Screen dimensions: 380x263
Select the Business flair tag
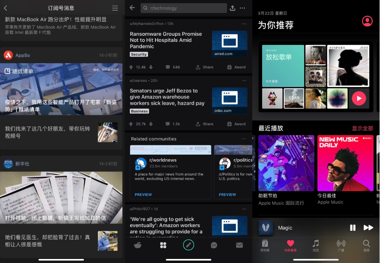tap(139, 111)
